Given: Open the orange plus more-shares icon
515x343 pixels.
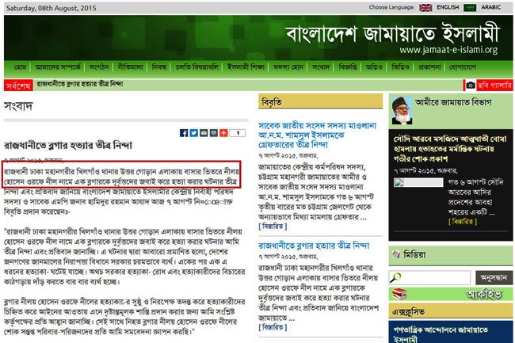Looking at the screenshot, I should 223,133.
